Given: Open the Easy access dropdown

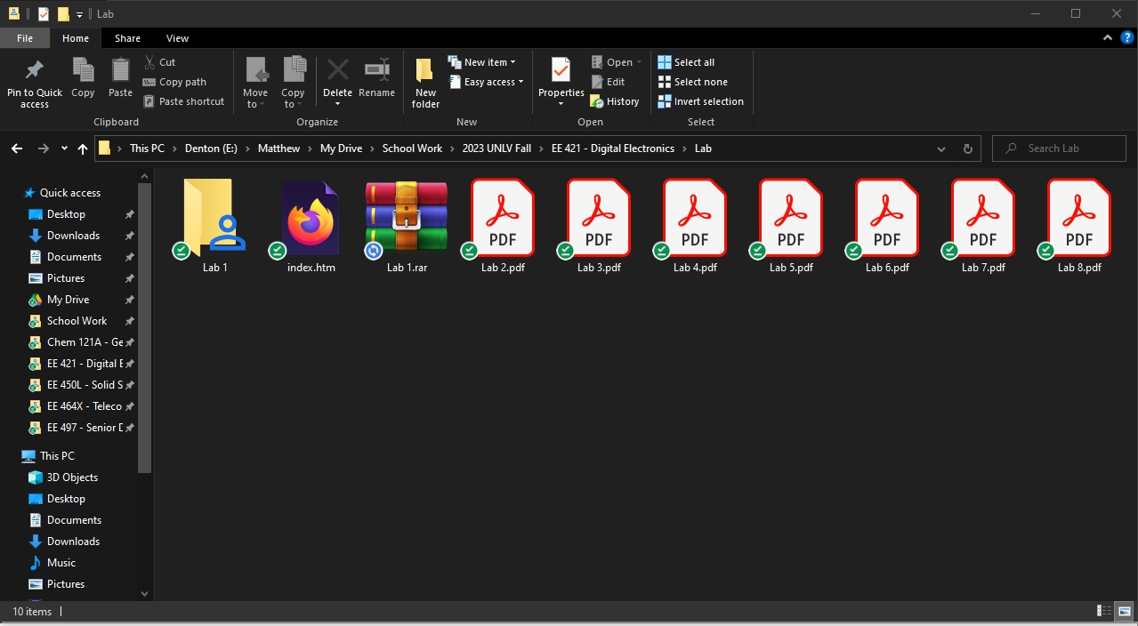Looking at the screenshot, I should (x=488, y=82).
